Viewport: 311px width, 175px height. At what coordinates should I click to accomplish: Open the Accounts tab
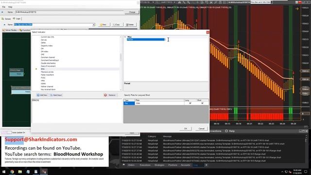click(186, 165)
